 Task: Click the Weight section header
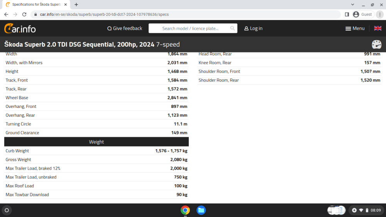96,142
